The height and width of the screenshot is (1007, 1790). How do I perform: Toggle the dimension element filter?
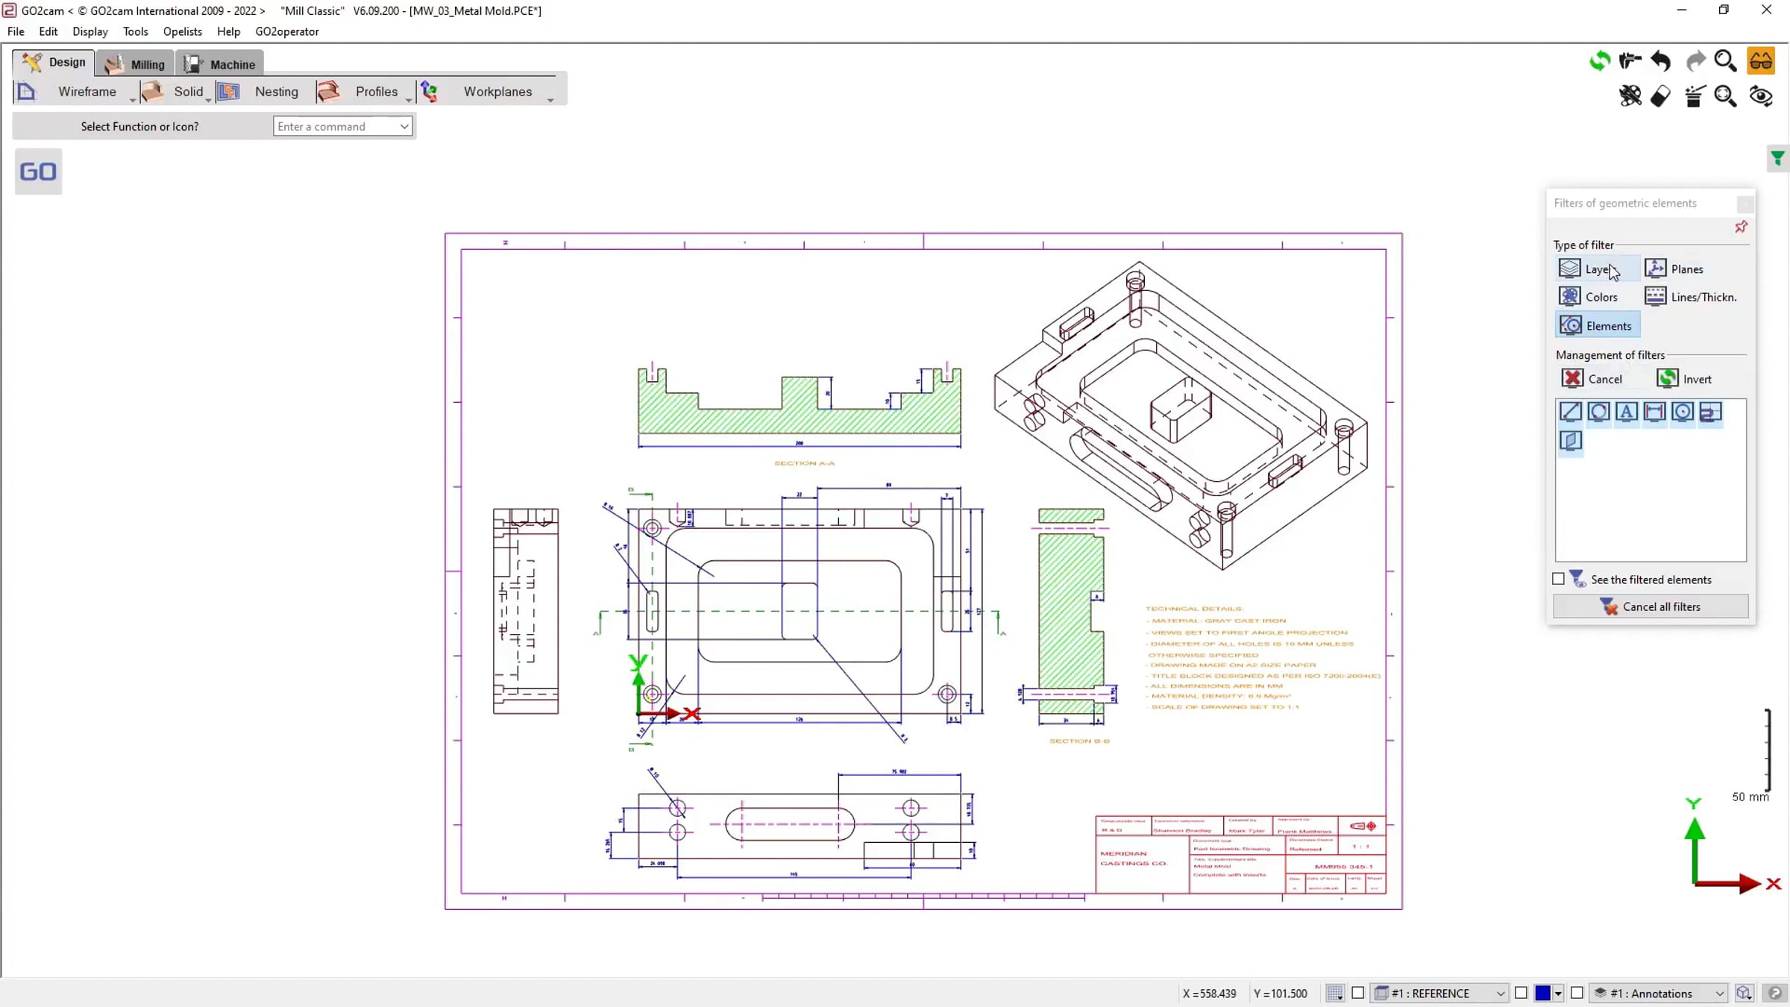[1655, 412]
